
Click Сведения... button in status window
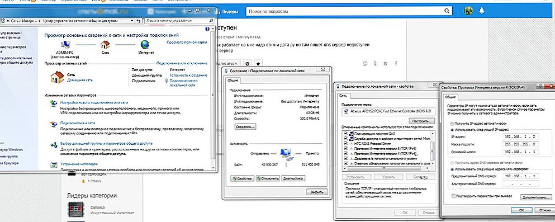coord(245,126)
